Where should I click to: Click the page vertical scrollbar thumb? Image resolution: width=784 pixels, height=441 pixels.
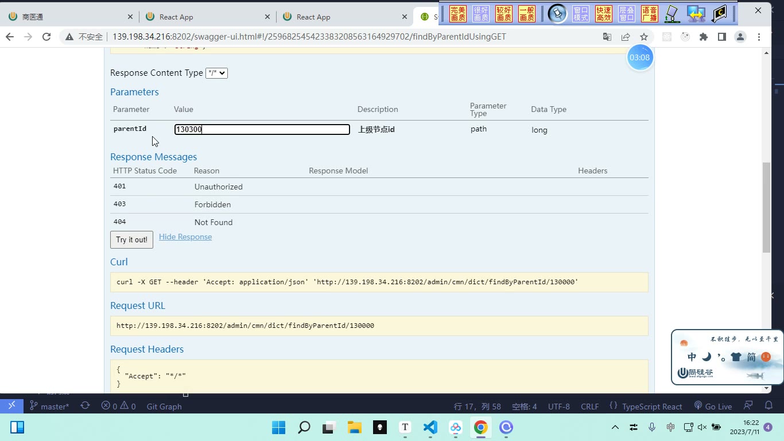767,207
